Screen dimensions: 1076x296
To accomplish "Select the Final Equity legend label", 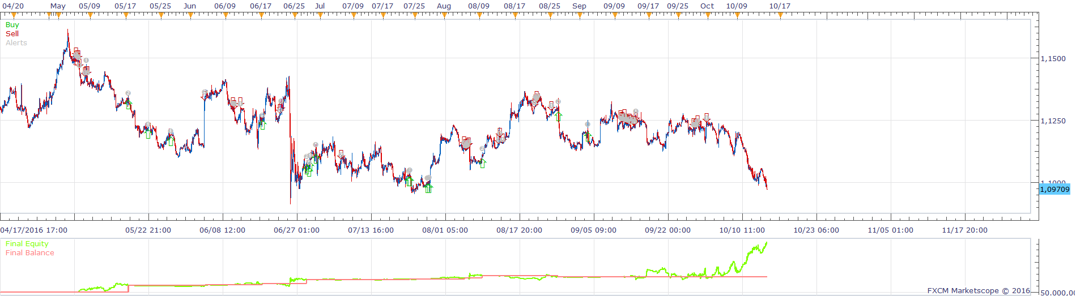I will pyautogui.click(x=27, y=244).
